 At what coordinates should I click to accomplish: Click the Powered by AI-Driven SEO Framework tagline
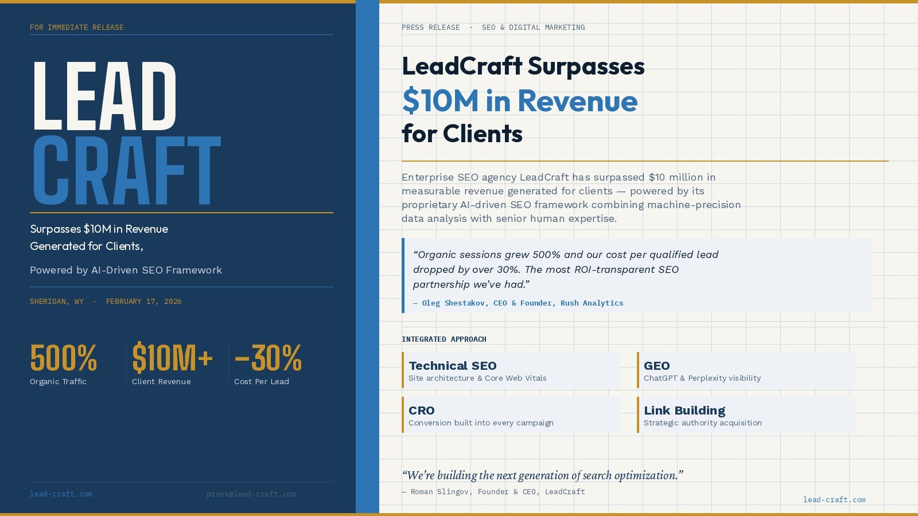(126, 270)
